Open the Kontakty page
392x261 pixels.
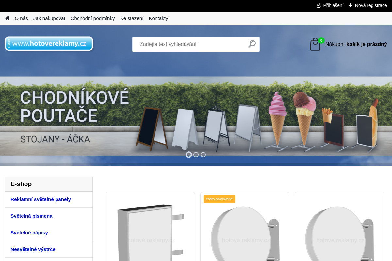click(158, 18)
